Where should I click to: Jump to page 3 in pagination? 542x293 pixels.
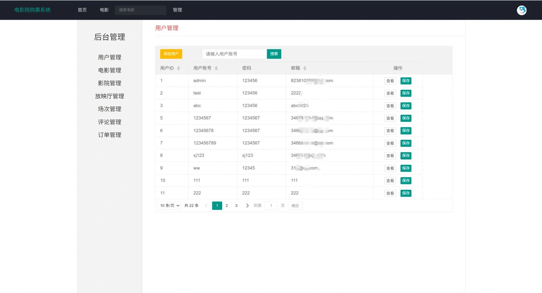[x=236, y=206]
